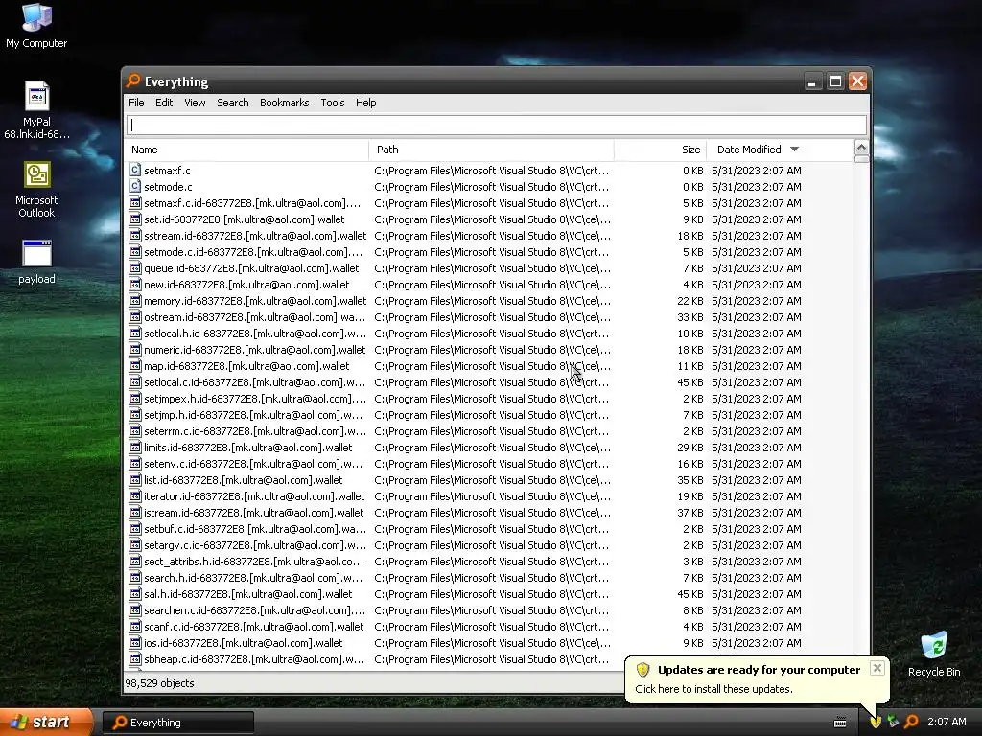Select the iterator.id-683772E8 wallet file name
The height and width of the screenshot is (736, 982).
pos(254,496)
